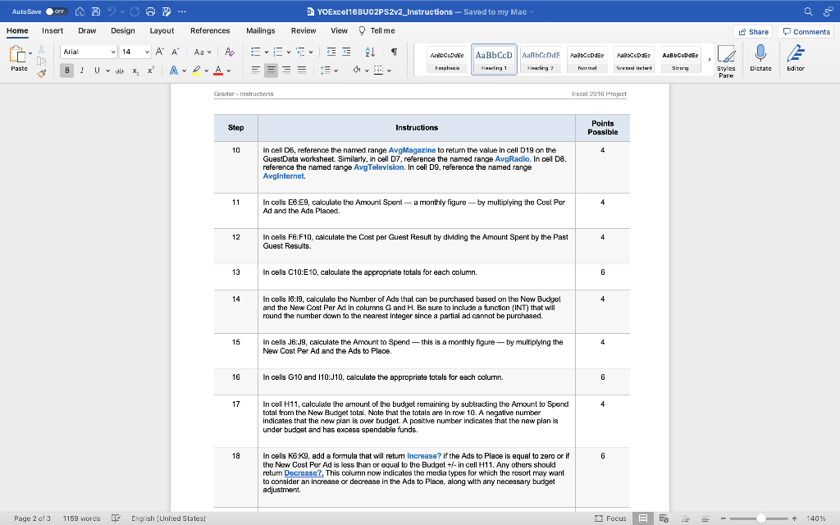Apply the yellow text highlight color

196,71
